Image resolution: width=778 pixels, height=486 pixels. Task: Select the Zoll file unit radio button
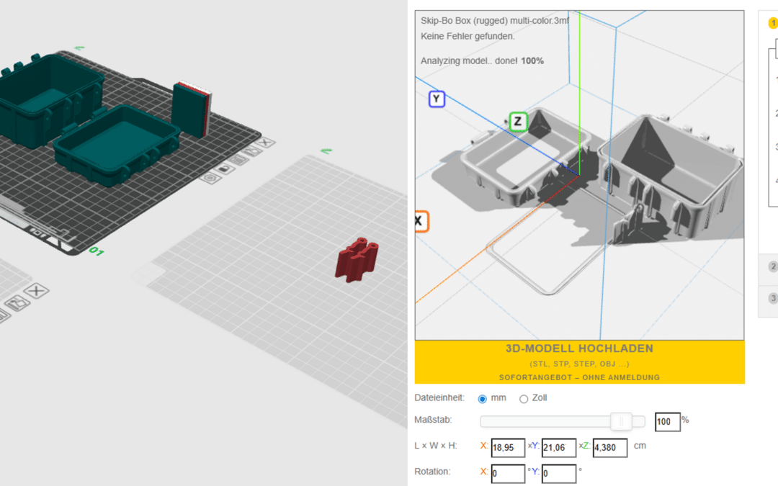524,399
